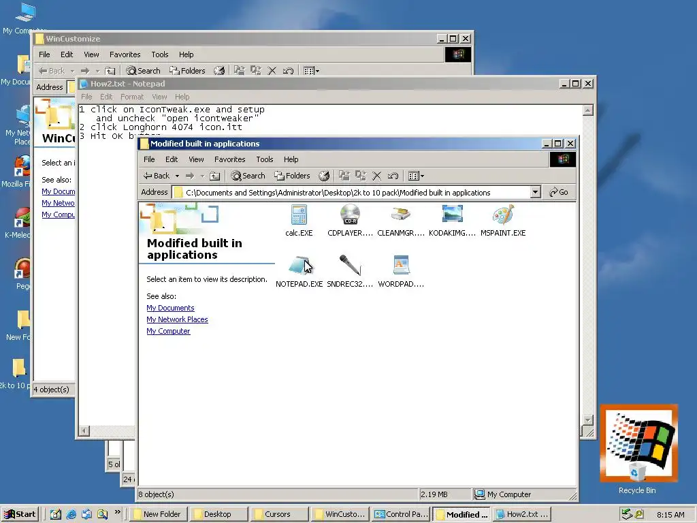
Task: Open Views dropdown in front window toolbar
Action: tap(416, 176)
